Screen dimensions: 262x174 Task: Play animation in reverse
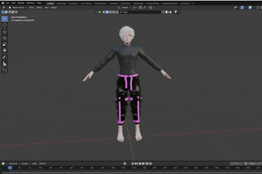(x=140, y=164)
